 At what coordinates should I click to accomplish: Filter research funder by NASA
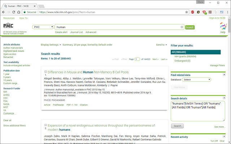click(x=6, y=104)
